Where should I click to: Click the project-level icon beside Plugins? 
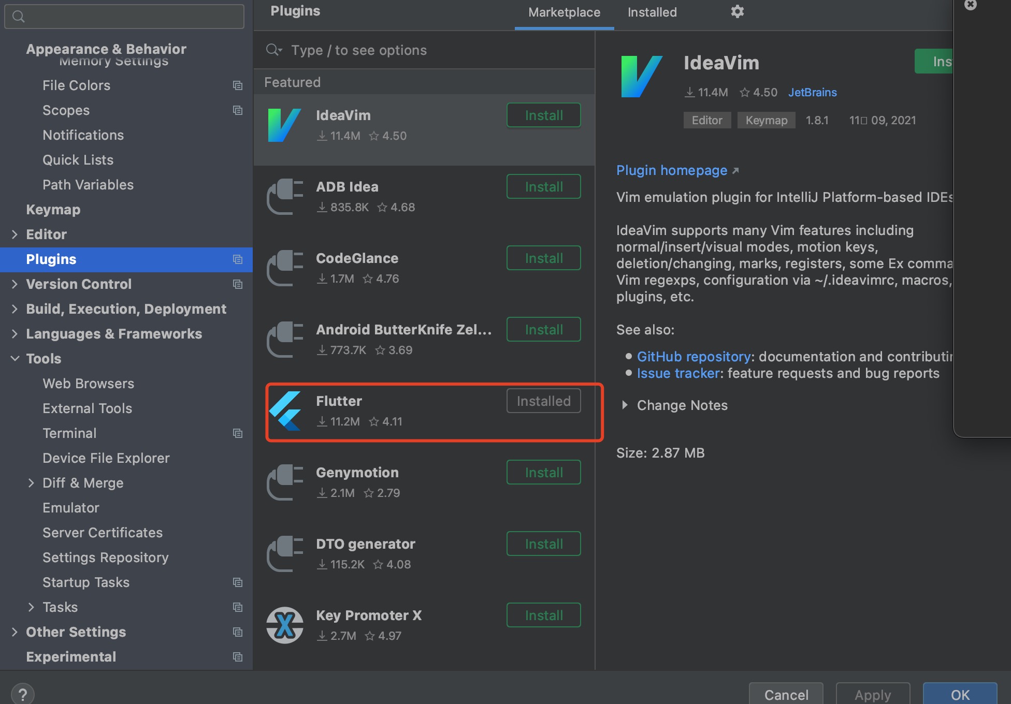coord(238,259)
